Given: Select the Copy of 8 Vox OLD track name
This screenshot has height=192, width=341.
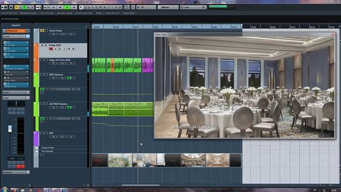Looking at the screenshot, I should click(x=60, y=60).
